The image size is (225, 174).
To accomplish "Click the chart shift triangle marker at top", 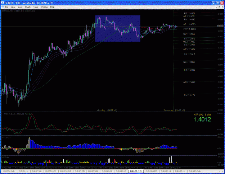I will [x=178, y=10].
